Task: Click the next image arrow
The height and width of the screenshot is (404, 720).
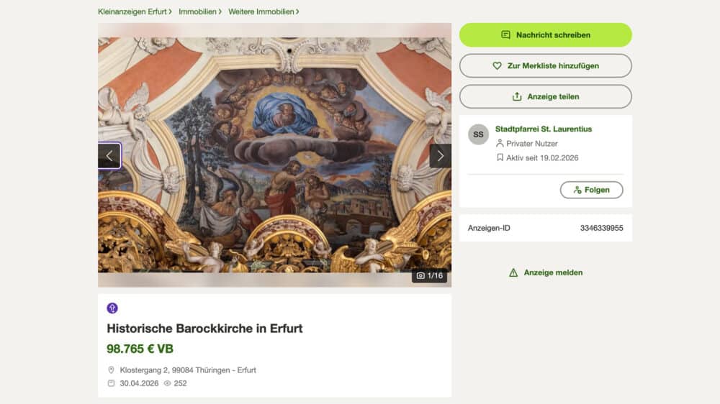Action: 440,155
